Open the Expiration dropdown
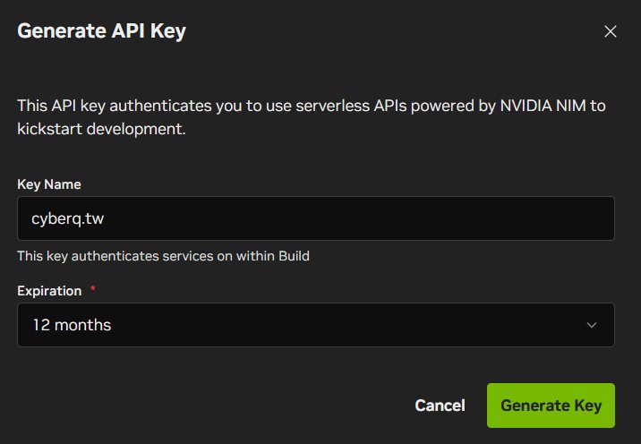641x444 pixels. pos(315,325)
